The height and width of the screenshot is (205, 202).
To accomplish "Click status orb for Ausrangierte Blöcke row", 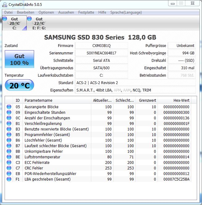I will click(x=9, y=107).
